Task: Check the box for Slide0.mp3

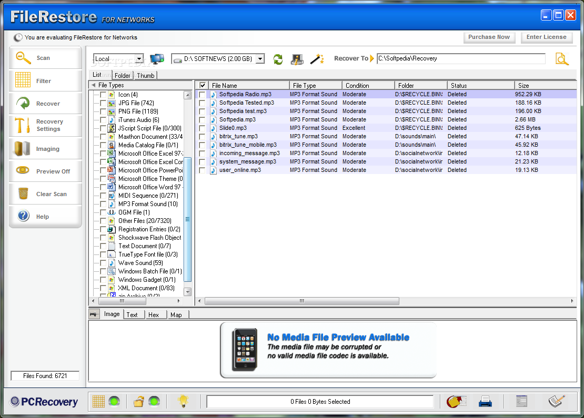Action: (202, 128)
